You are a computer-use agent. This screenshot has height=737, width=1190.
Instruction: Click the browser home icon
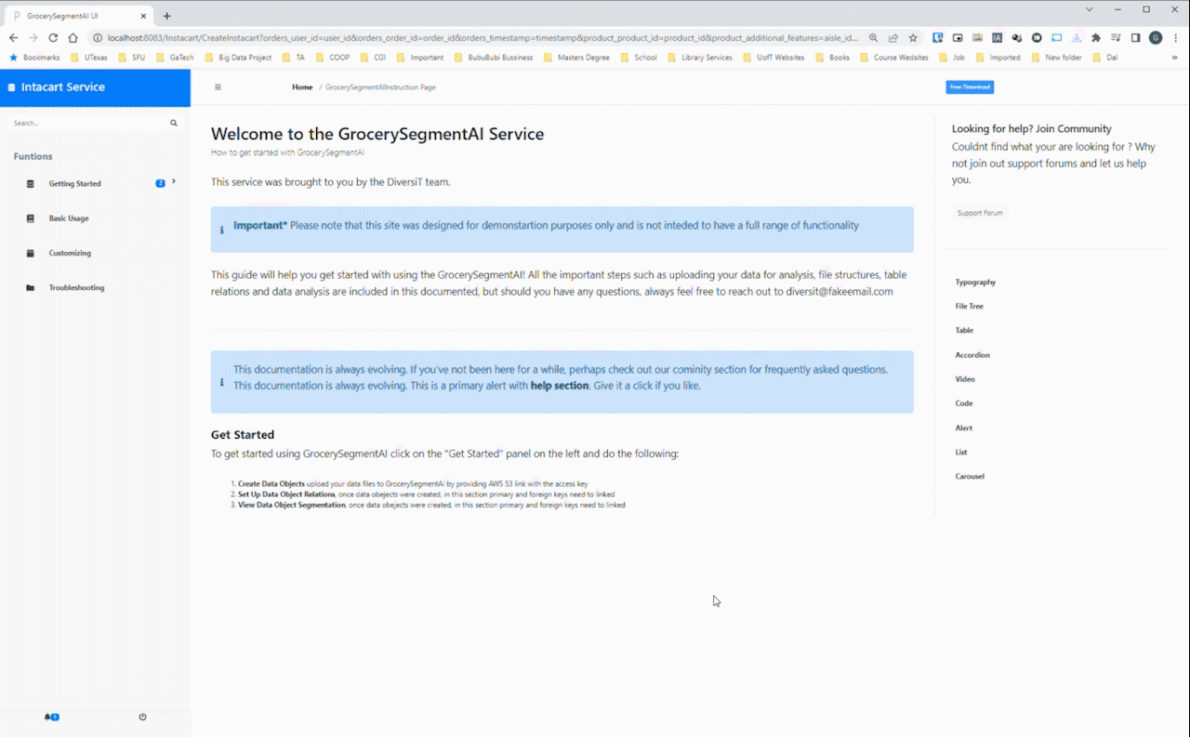73,38
